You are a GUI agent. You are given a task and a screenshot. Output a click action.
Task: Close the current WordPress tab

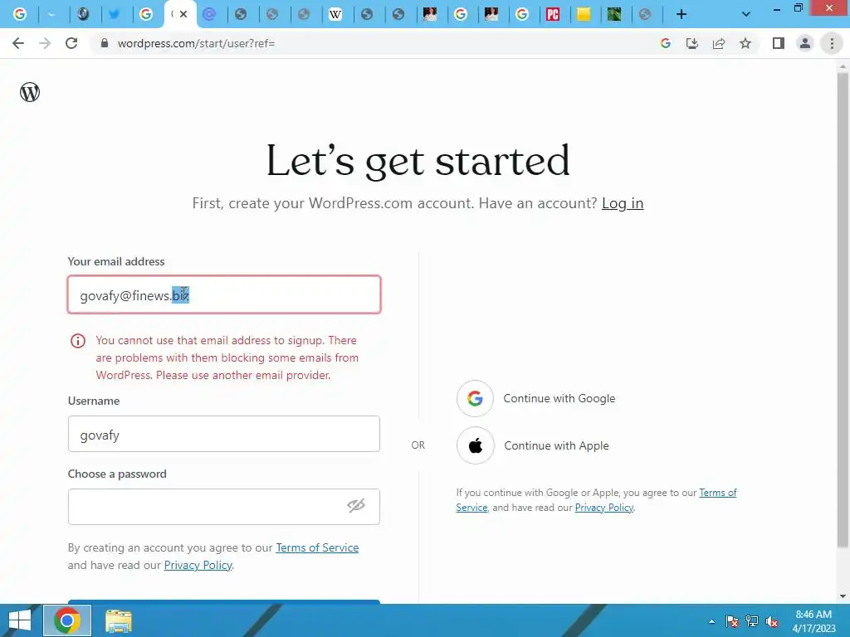coord(183,14)
